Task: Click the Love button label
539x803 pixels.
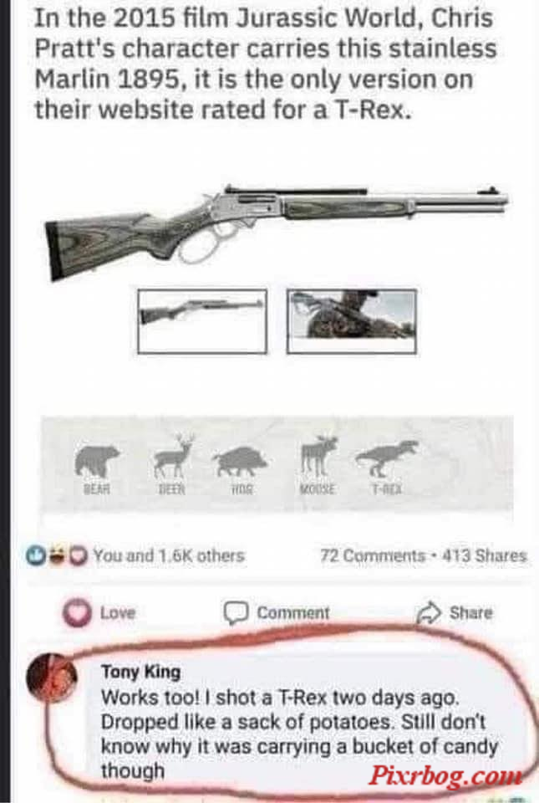Action: [118, 612]
